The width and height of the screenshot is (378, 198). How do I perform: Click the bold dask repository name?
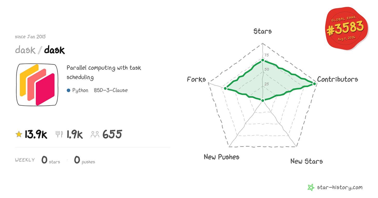click(54, 50)
